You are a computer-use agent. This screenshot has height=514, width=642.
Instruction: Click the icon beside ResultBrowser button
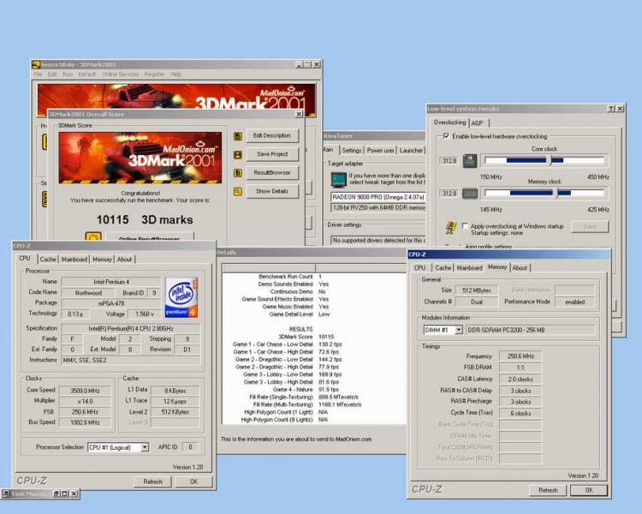(x=237, y=173)
